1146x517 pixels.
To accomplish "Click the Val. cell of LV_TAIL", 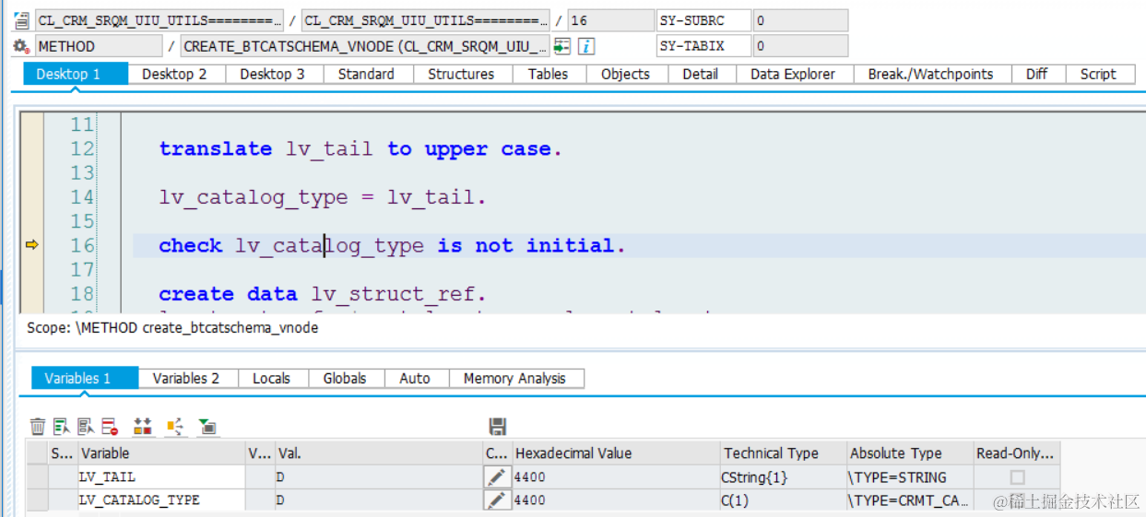I will [x=378, y=477].
